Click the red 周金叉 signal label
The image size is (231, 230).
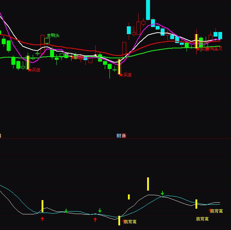[216, 49]
